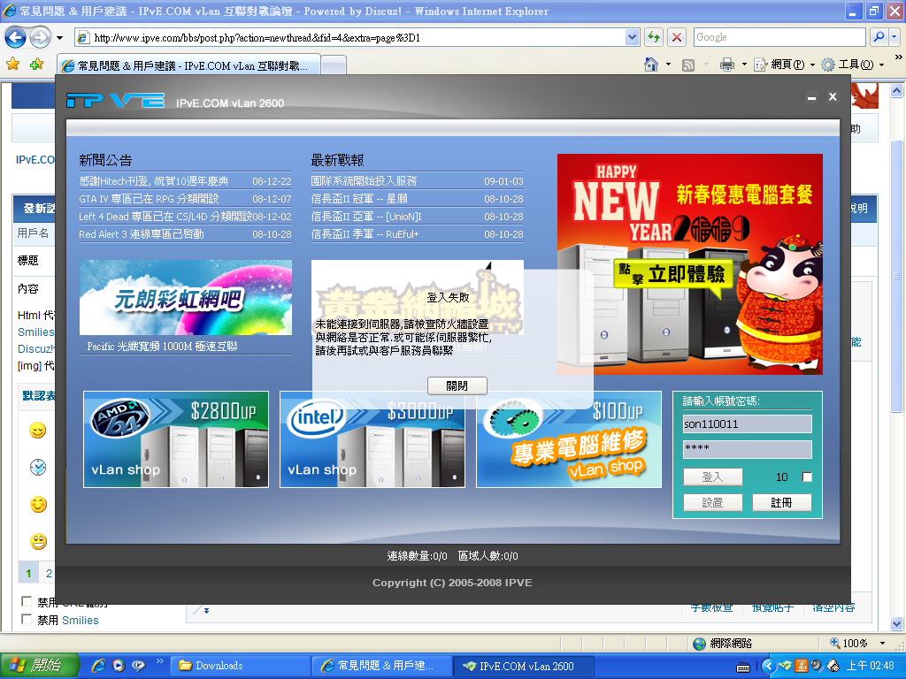Click the AMD $2800UP vLan shop banner
The width and height of the screenshot is (906, 679).
(176, 439)
